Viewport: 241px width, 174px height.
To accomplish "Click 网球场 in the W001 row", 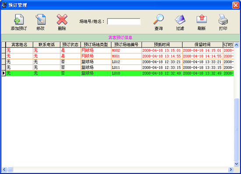I will pyautogui.click(x=96, y=56).
